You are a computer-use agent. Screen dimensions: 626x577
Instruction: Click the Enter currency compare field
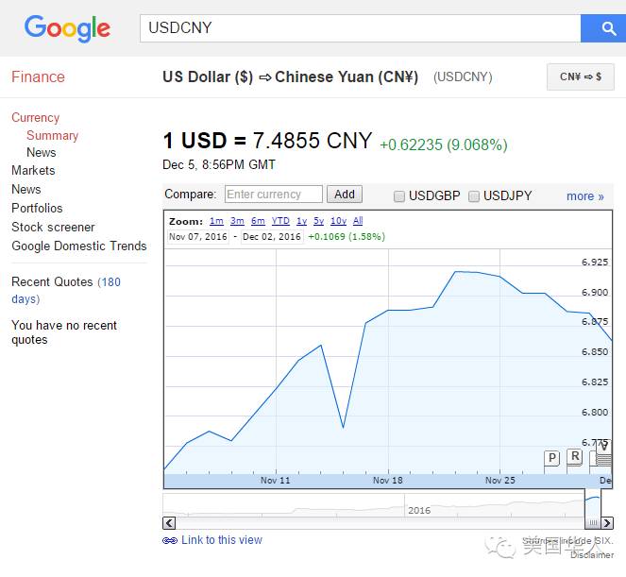[274, 195]
